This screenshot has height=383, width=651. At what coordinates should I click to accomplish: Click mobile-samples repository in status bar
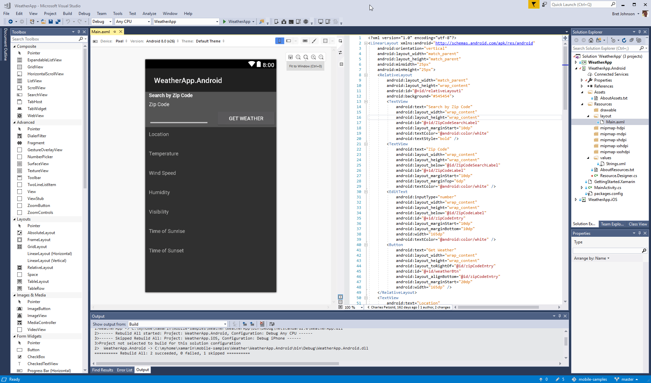[589, 379]
